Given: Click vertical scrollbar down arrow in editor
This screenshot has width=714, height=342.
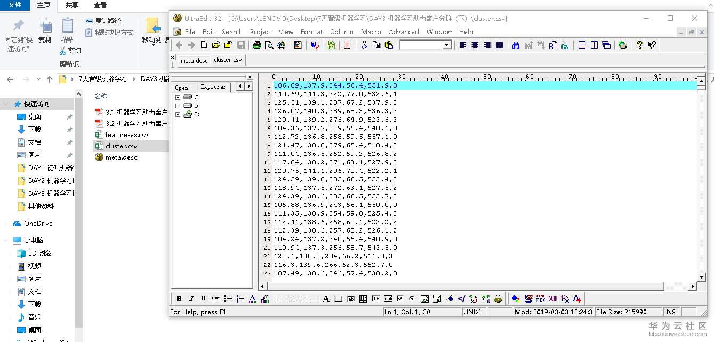Looking at the screenshot, I should [x=702, y=277].
